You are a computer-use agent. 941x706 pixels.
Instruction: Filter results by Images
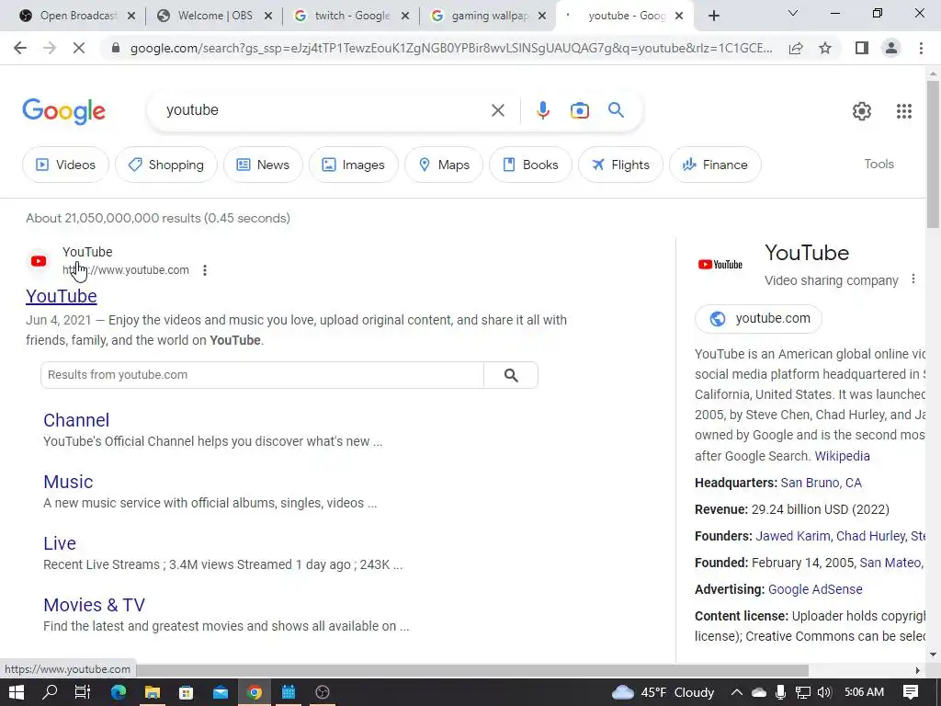[354, 165]
